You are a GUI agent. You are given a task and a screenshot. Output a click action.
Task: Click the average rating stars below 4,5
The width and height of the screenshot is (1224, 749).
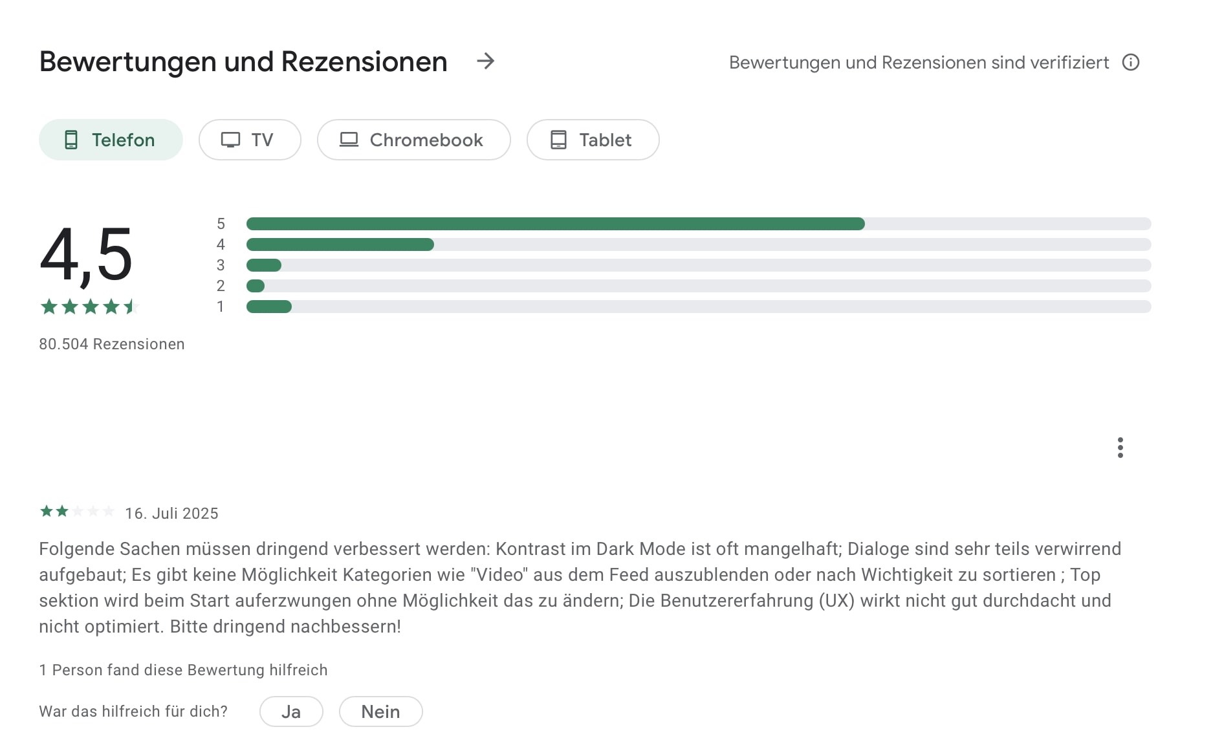click(x=89, y=307)
